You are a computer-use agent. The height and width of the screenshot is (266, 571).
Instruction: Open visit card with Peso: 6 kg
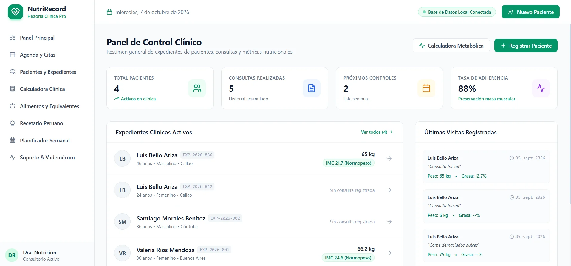(486, 206)
